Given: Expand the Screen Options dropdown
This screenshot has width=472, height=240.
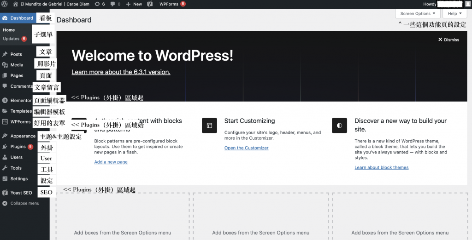Looking at the screenshot, I should click(418, 13).
